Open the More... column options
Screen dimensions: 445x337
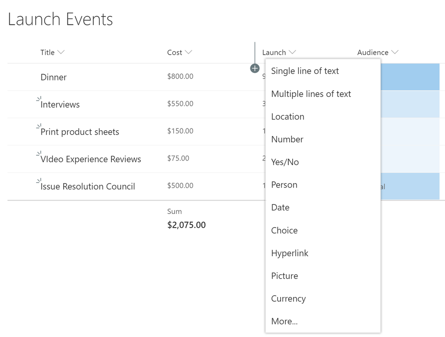click(284, 321)
